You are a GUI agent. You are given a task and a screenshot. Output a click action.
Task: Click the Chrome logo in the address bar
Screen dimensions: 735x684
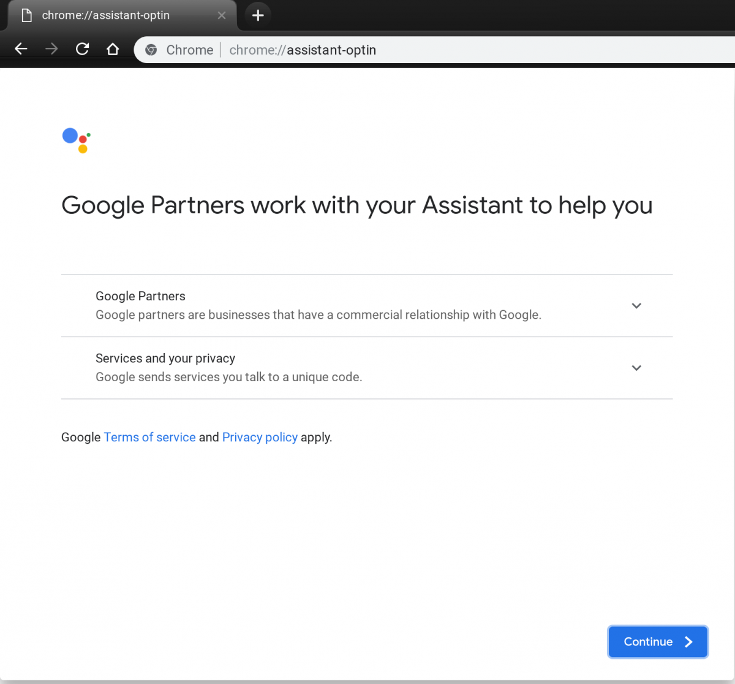point(151,50)
